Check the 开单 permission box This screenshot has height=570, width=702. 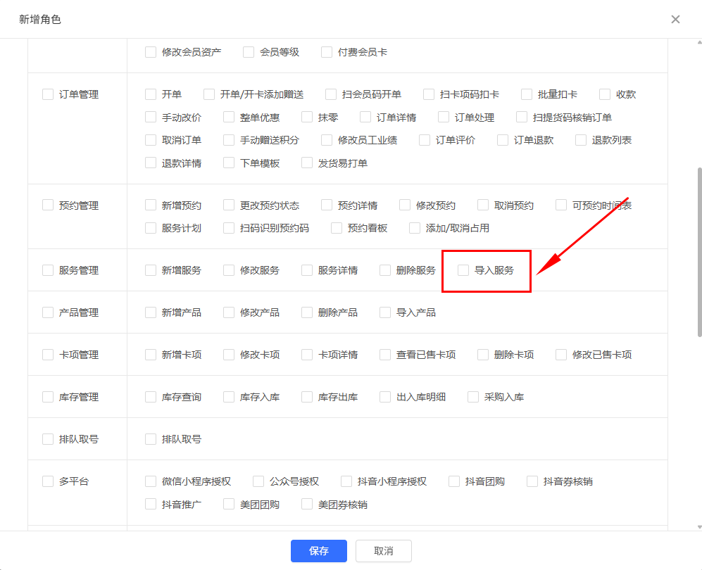[x=151, y=94]
